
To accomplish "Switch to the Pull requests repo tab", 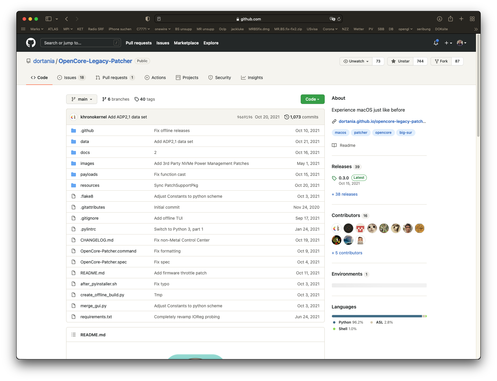I will point(115,78).
